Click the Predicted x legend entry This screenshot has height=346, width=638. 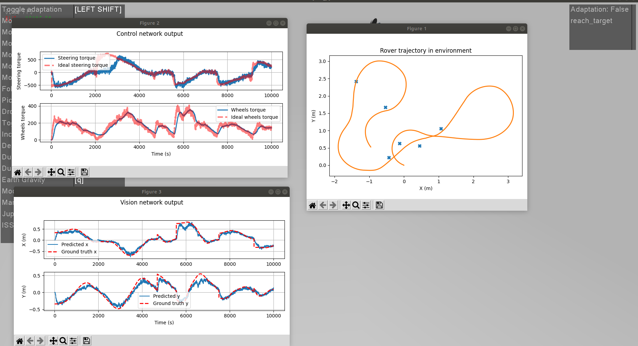coord(68,244)
